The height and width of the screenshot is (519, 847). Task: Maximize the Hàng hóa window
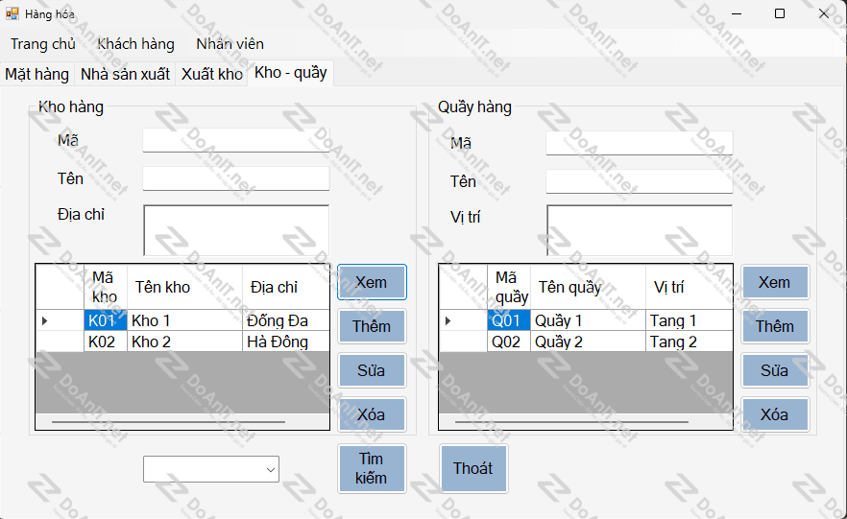(x=780, y=13)
